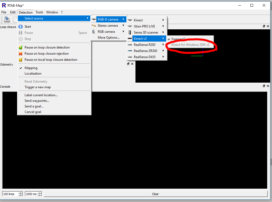Click the toolbar open database icon
Screen dimensions: 272x202
(x=7, y=19)
